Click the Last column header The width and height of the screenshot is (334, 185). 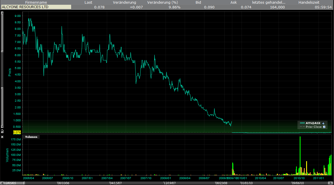click(88, 2)
